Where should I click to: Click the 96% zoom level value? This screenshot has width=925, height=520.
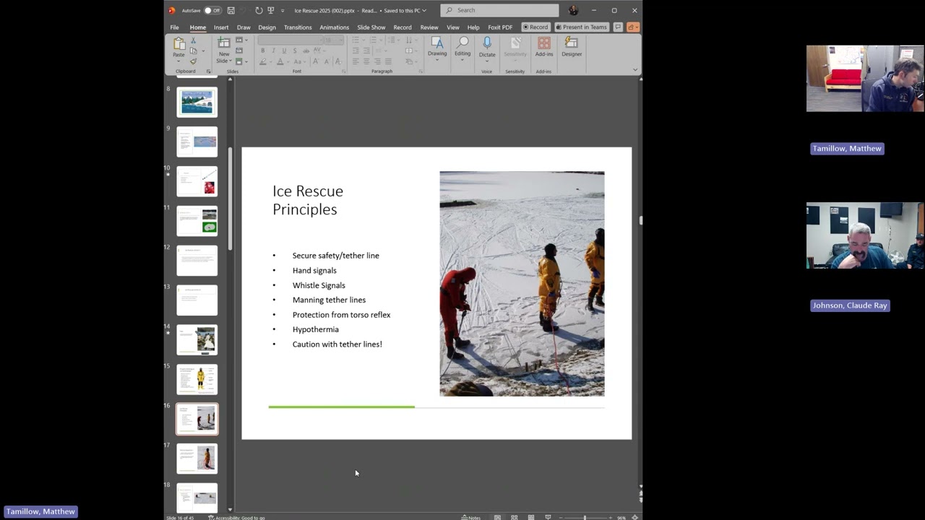pyautogui.click(x=621, y=517)
